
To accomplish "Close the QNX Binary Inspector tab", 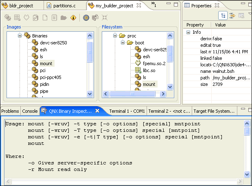I will click(x=97, y=111).
